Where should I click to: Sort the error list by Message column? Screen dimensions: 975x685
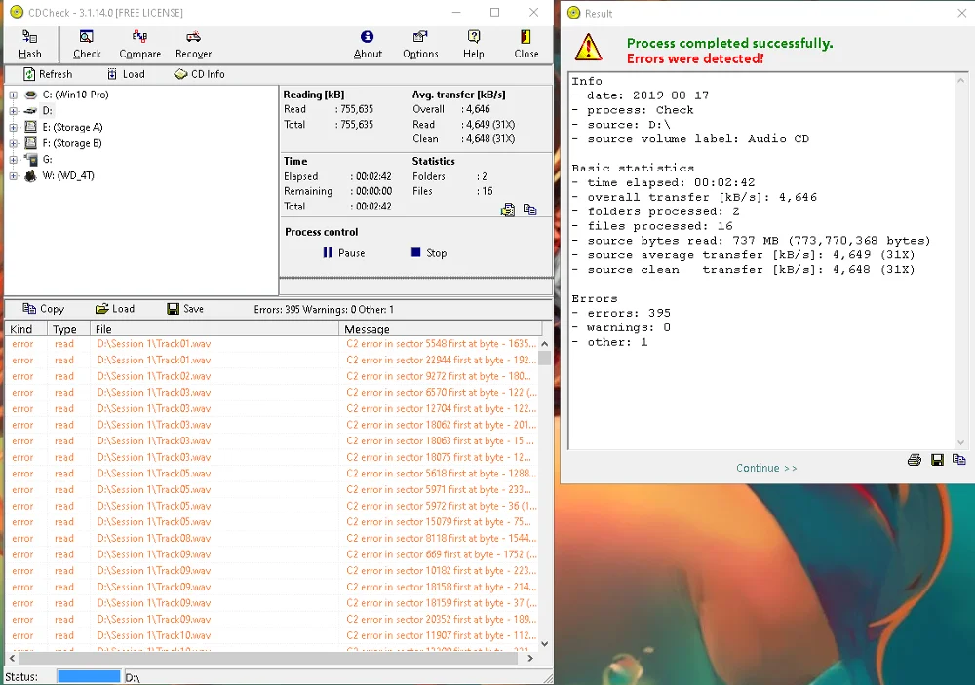coord(437,329)
